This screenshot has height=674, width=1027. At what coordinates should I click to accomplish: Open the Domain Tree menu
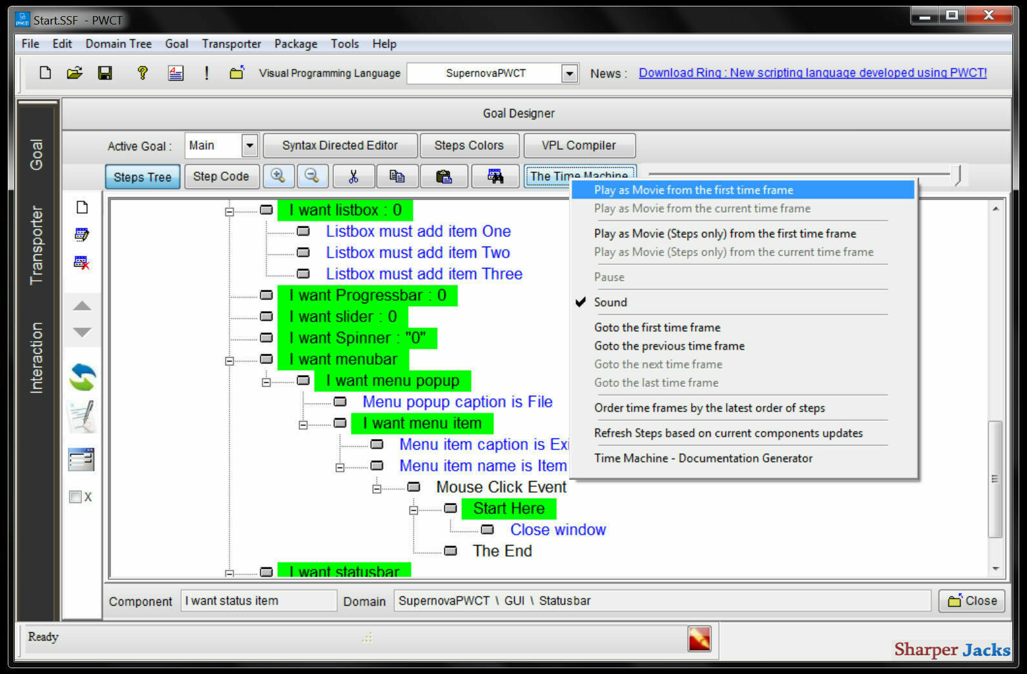pyautogui.click(x=118, y=44)
